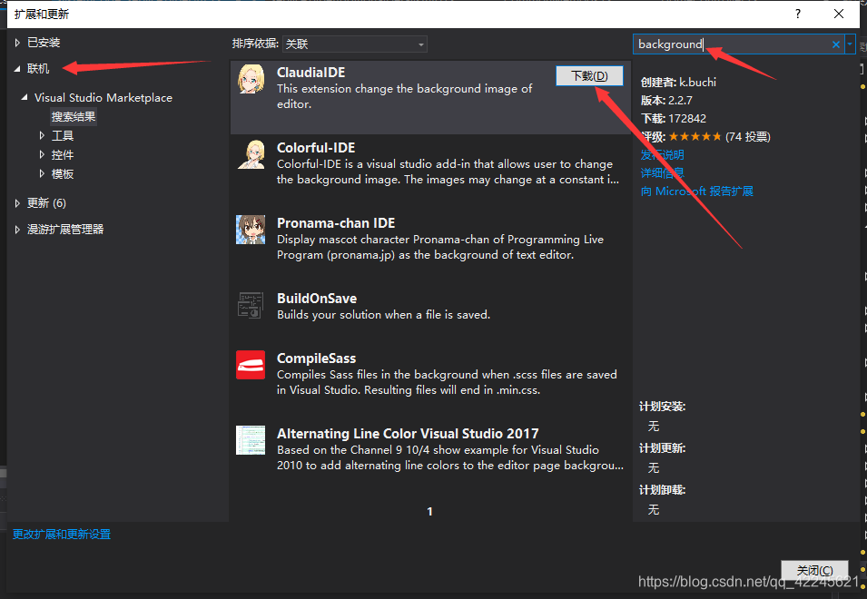Collapse the Visual Studio Marketplace node
Screen dimensions: 867x599
[x=25, y=97]
